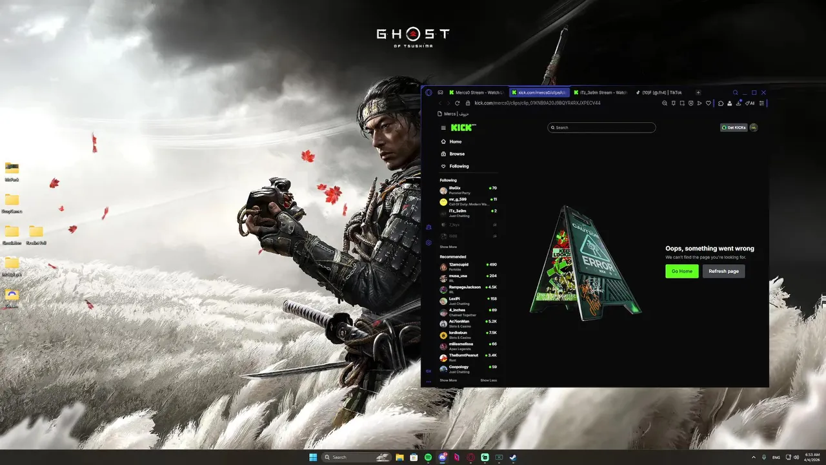Open the lordkebun channel
826x465 pixels.
468,335
